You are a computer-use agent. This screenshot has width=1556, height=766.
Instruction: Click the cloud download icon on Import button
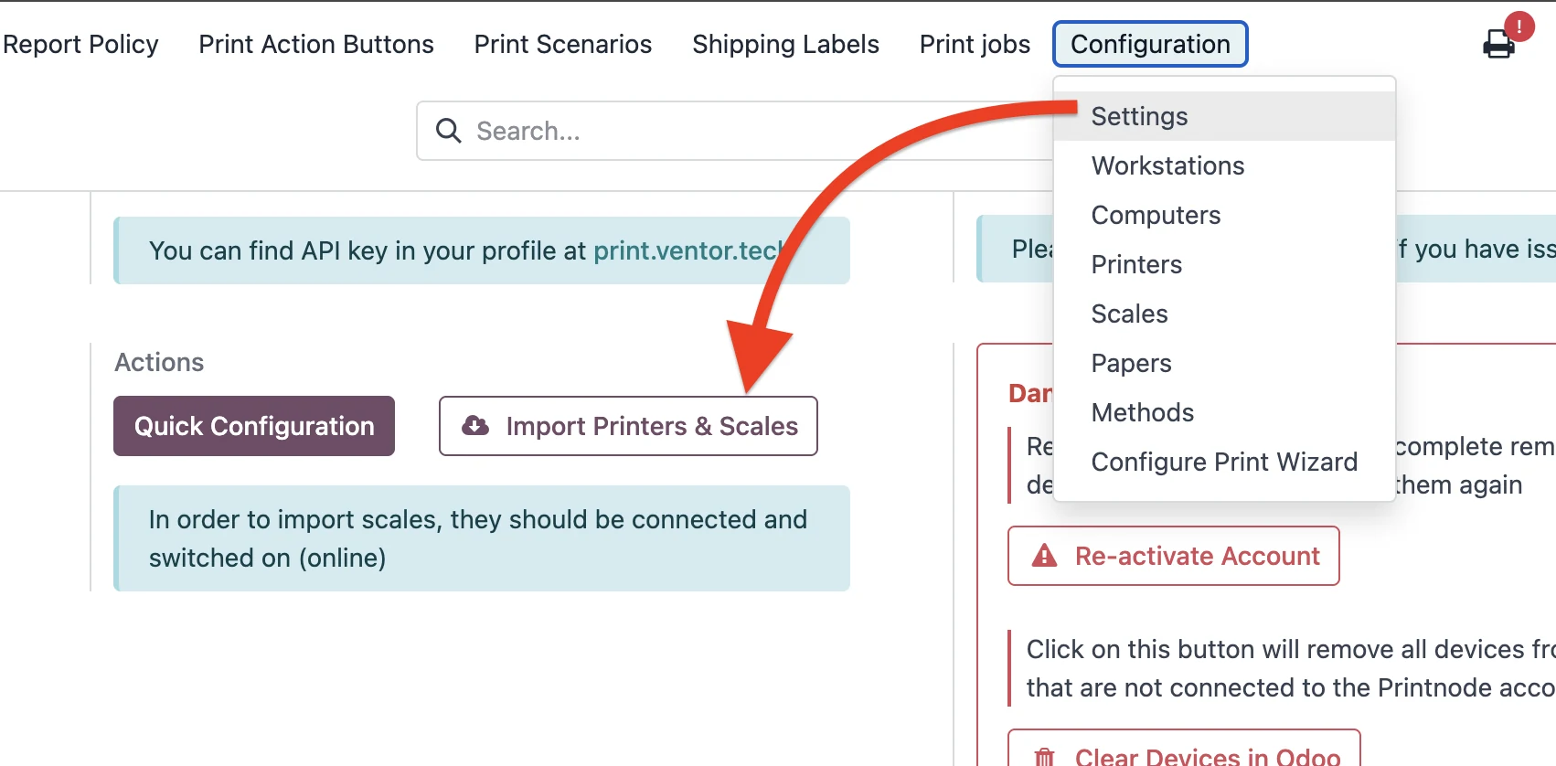point(475,425)
